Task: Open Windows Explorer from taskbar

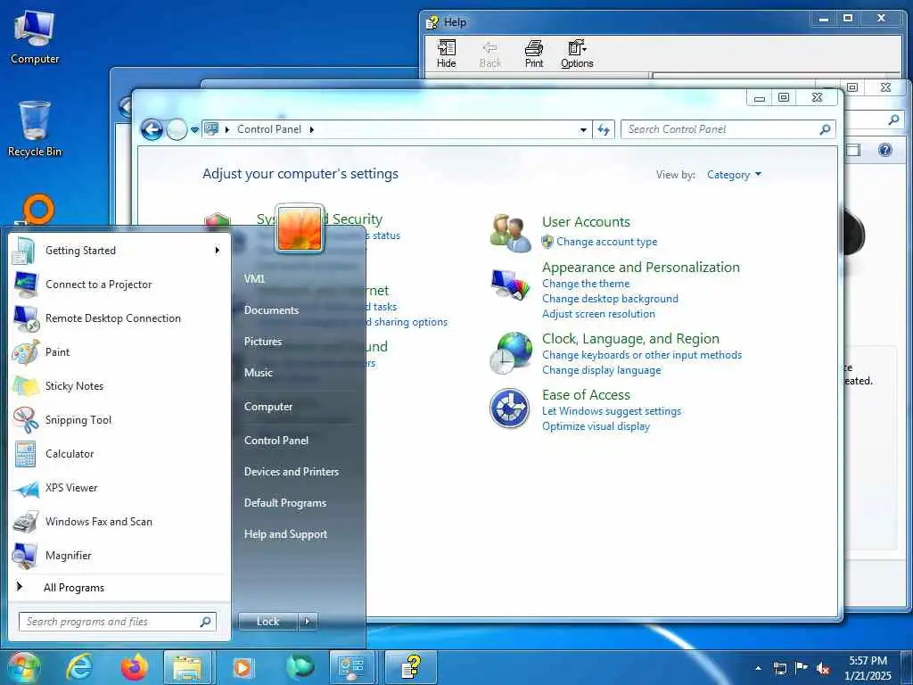Action: click(187, 667)
